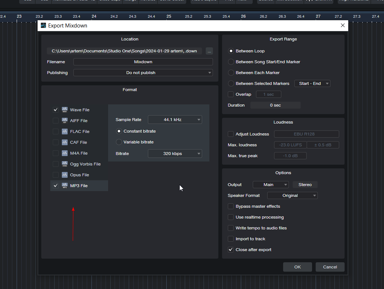Select the Variable bitrate radio button
The image size is (384, 289).
pyautogui.click(x=119, y=142)
